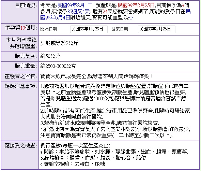Click item c. 實驗室檢驗 line
Viewport: 201px width, 171px height.
tap(73, 164)
